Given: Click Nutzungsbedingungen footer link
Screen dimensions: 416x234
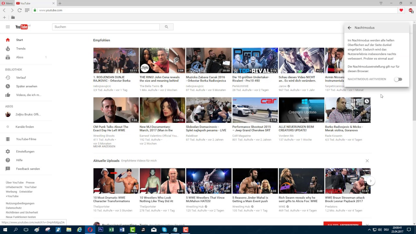Looking at the screenshot, I should [x=20, y=203].
